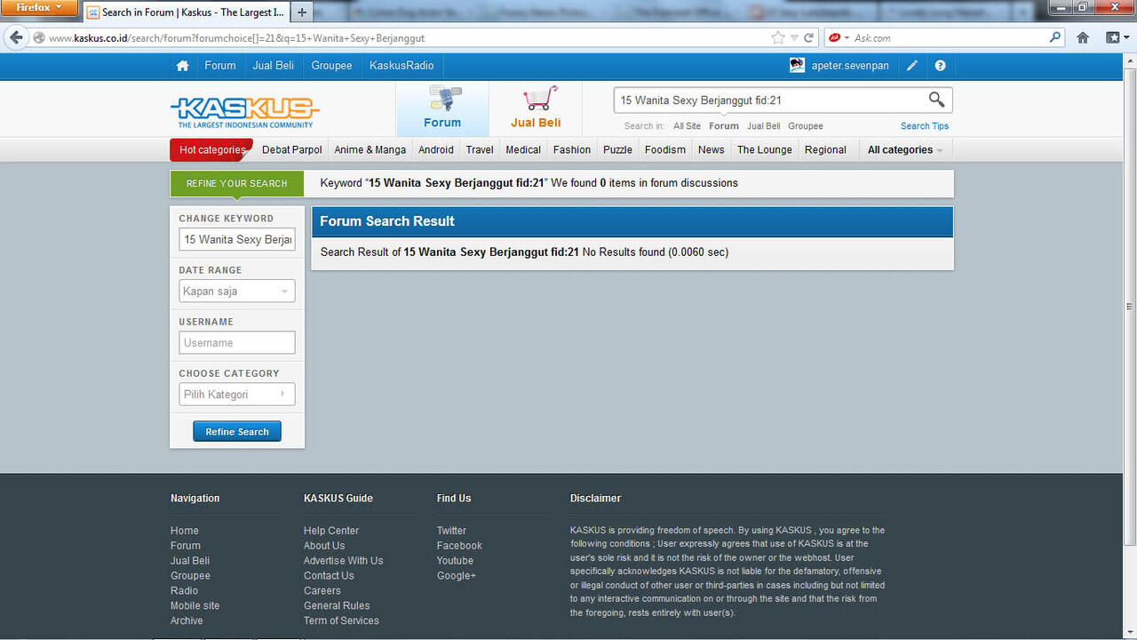Viewport: 1137px width, 640px height.
Task: Open the Help Center footer link
Action: click(x=331, y=531)
